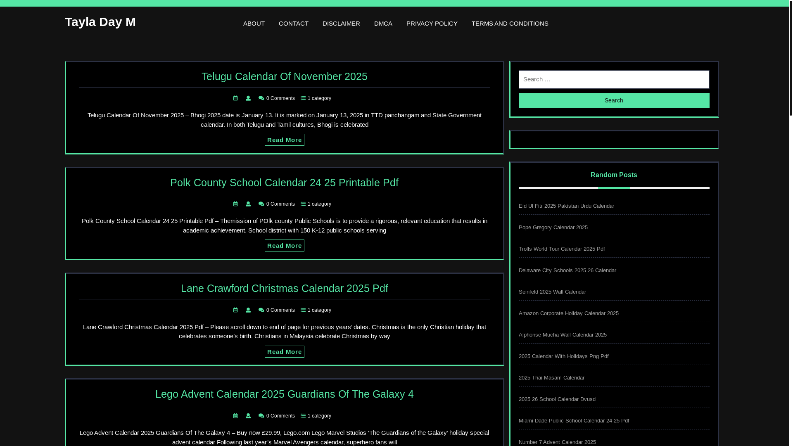
Task: Click the comments icon under Lane Crawford post
Action: 261,310
